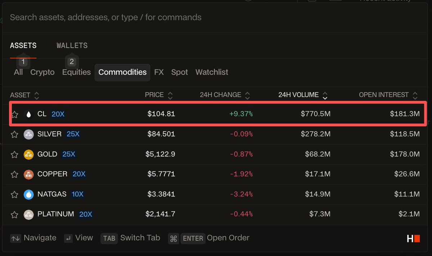Click the PLATINUM asset icon
The image size is (432, 256).
pos(28,215)
